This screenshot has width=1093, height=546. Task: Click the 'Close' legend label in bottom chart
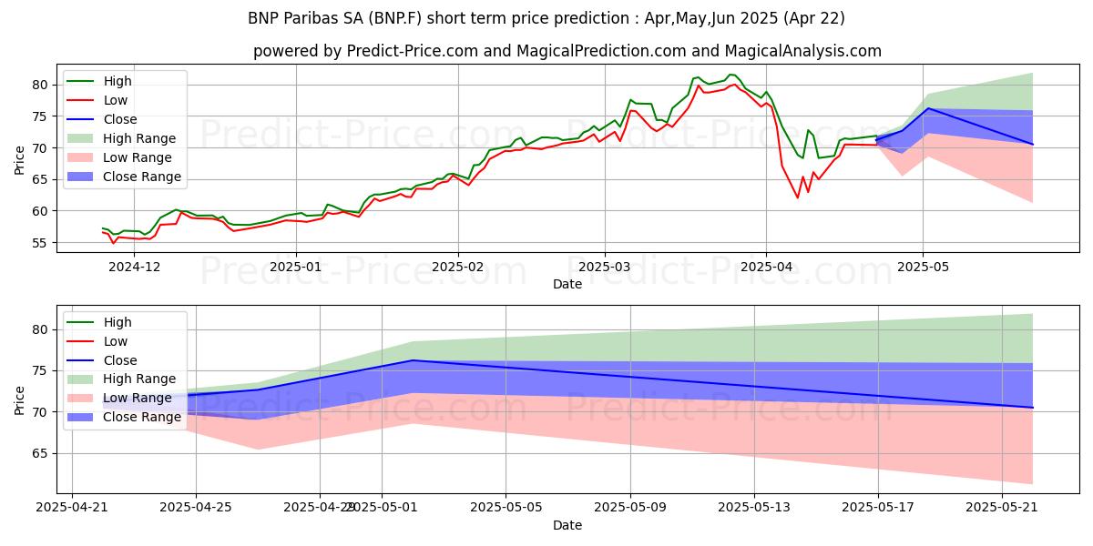(x=121, y=359)
